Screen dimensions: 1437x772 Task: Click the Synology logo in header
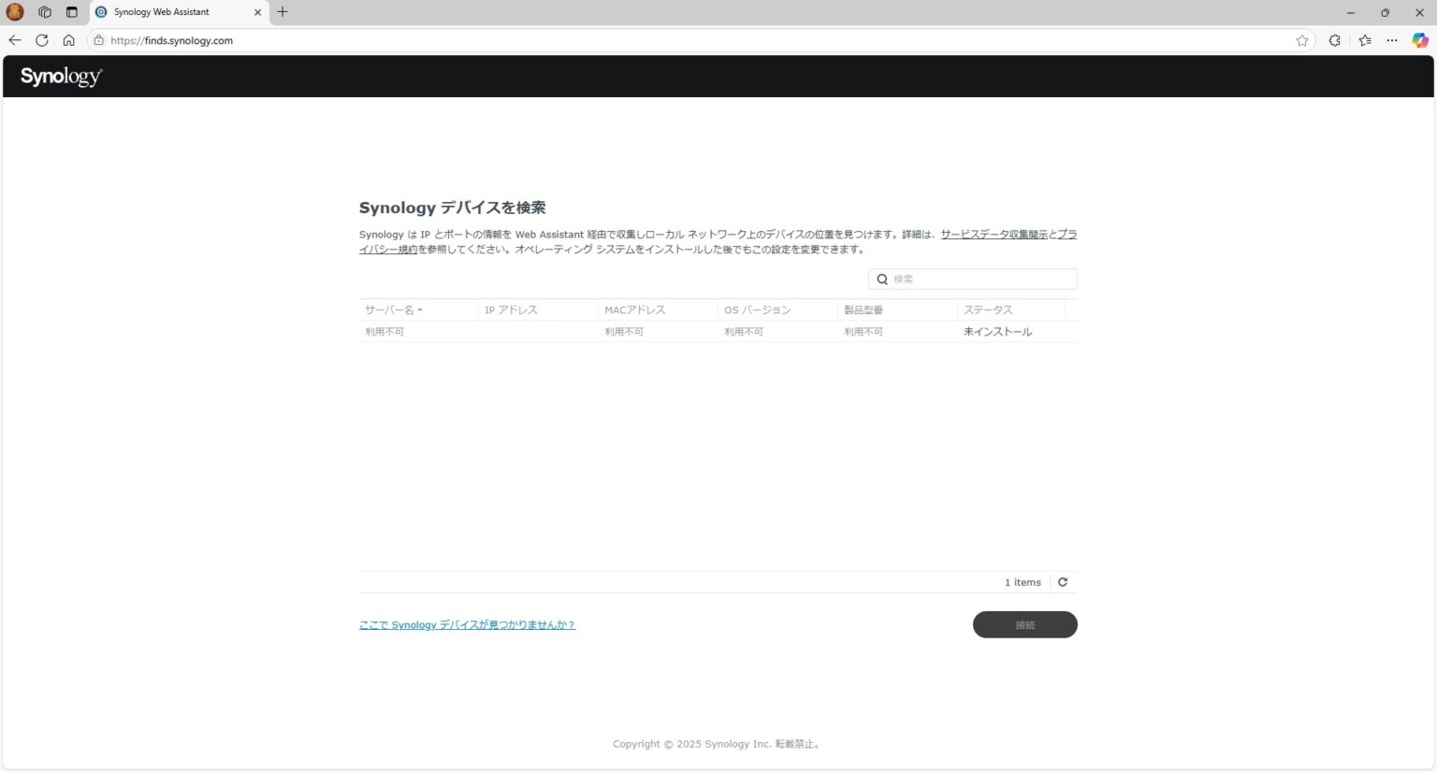61,77
